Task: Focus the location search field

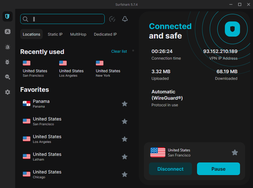Action: [x=62, y=19]
